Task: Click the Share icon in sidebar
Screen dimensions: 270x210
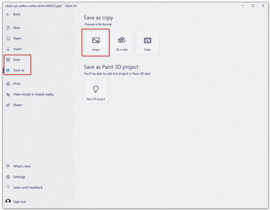Action: pyautogui.click(x=8, y=105)
